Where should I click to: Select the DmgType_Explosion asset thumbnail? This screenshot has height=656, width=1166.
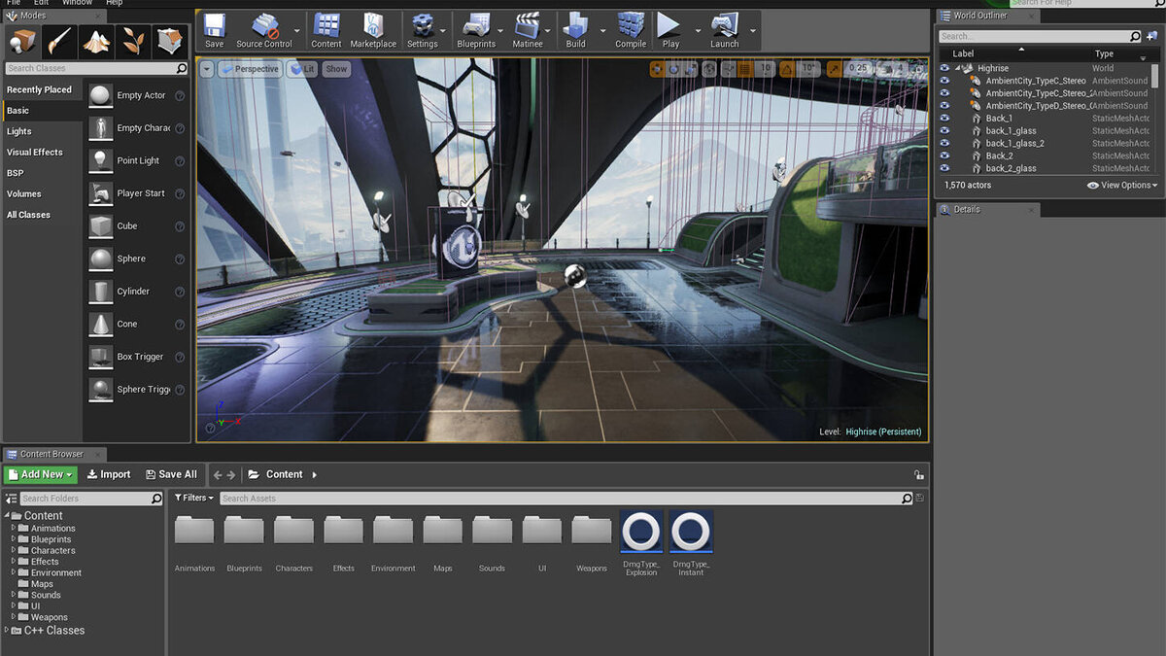[641, 532]
